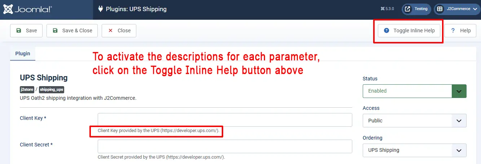Click the Plugins: UPS Shipping page title
The image size is (481, 164).
136,9
